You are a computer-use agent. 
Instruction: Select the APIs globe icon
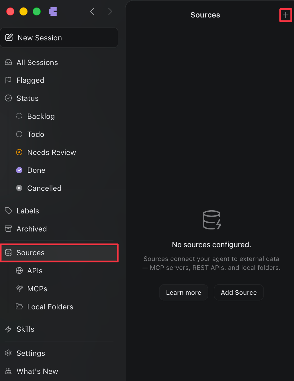(19, 270)
